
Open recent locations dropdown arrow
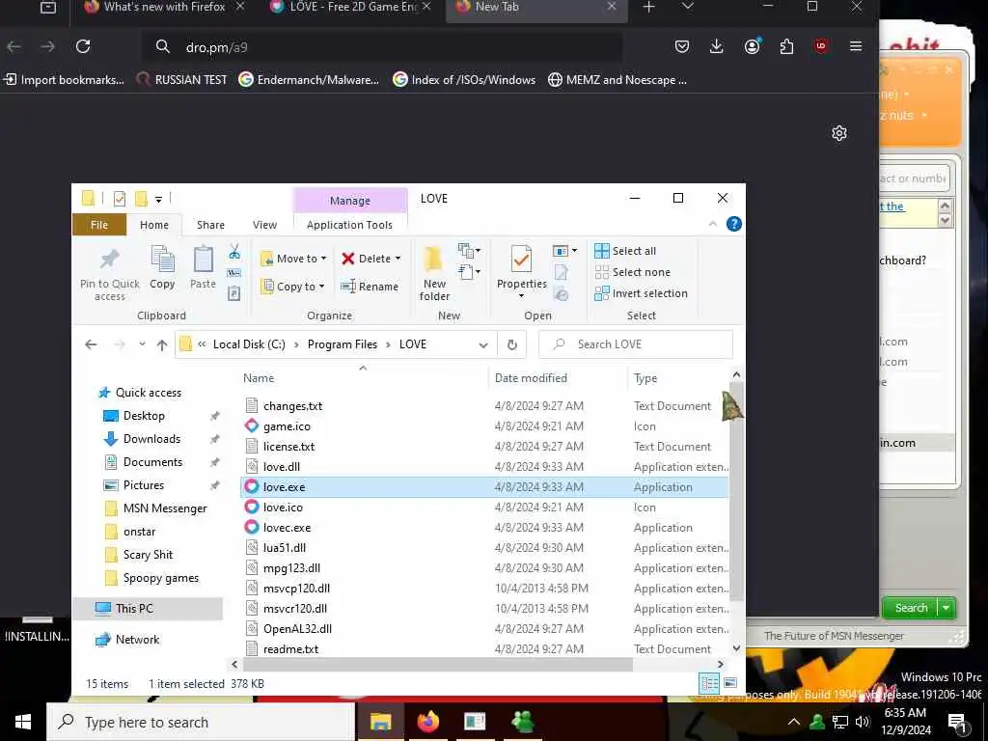pyautogui.click(x=143, y=344)
